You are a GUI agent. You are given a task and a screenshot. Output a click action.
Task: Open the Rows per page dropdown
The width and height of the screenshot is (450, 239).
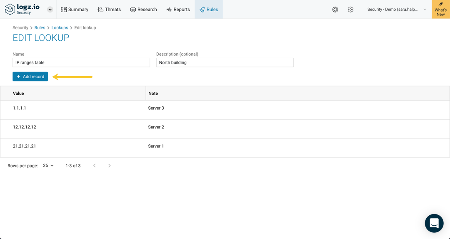pos(48,165)
